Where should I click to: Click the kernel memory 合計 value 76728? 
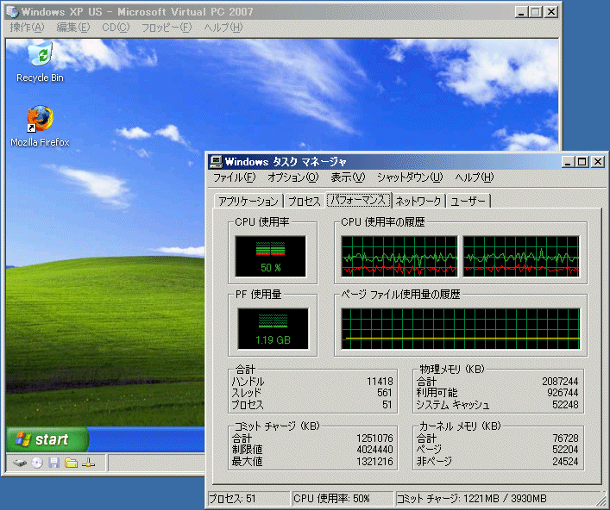coord(566,438)
